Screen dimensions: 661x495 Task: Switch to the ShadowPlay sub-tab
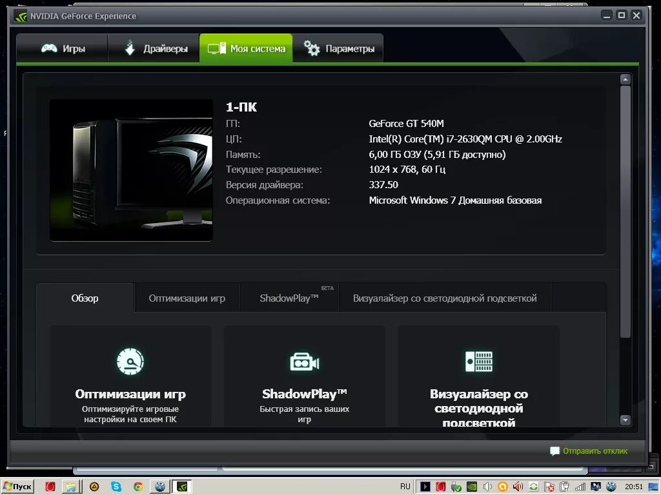[x=289, y=298]
